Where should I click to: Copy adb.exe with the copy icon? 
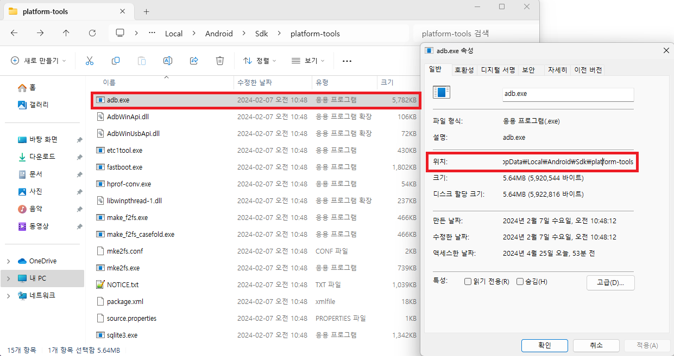[x=116, y=61]
